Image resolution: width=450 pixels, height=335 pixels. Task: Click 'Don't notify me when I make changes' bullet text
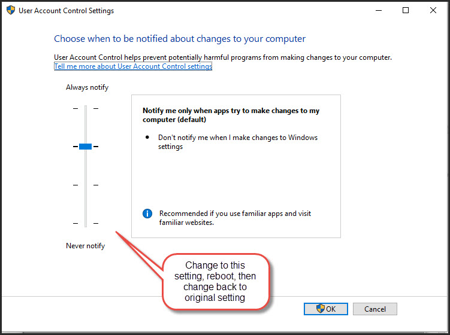coord(238,142)
